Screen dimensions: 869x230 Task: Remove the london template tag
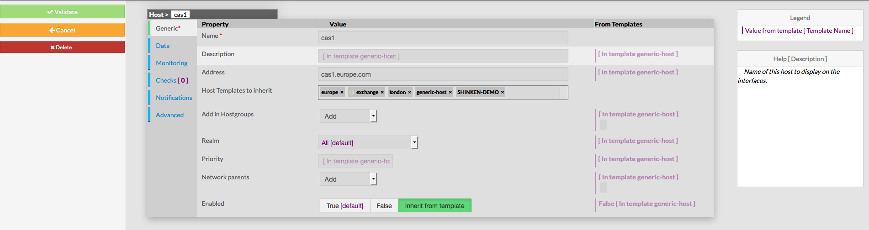[409, 93]
